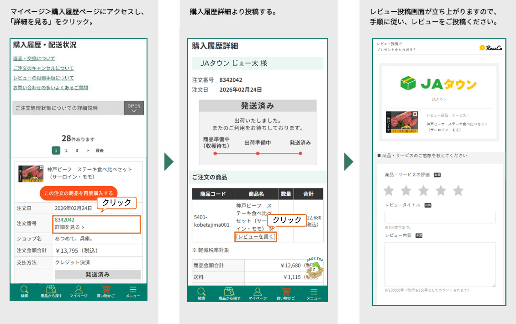This screenshot has height=324, width=516.
Task: Click the ReviCo logo in review form
Action: click(x=490, y=48)
